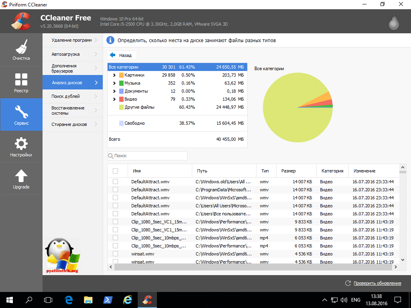The height and width of the screenshot is (308, 411).
Task: Open taskbar search magnifier
Action: point(29,300)
